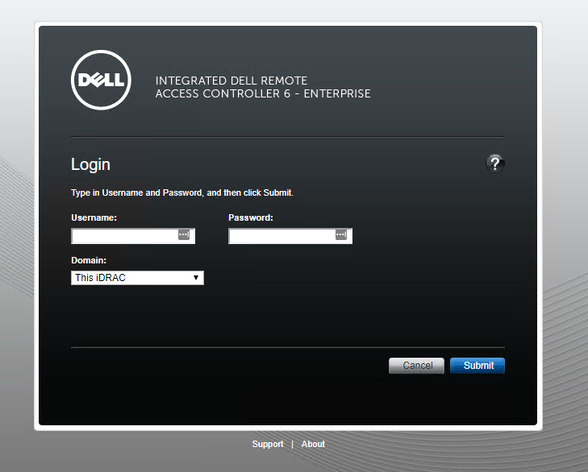Click the Login heading text
588x472 pixels.
pos(91,164)
